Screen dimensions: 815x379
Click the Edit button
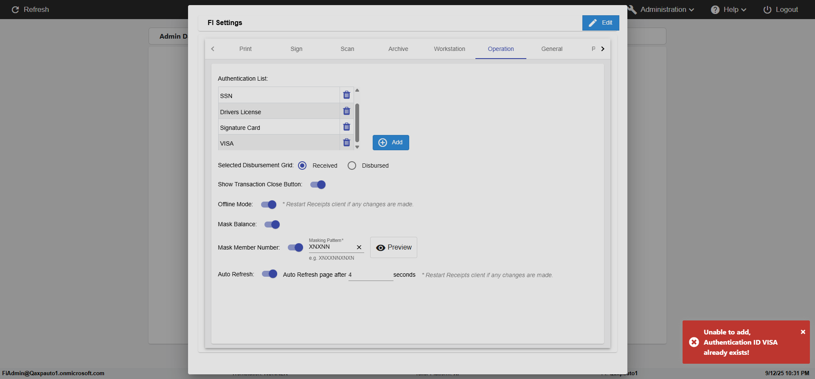(x=600, y=23)
